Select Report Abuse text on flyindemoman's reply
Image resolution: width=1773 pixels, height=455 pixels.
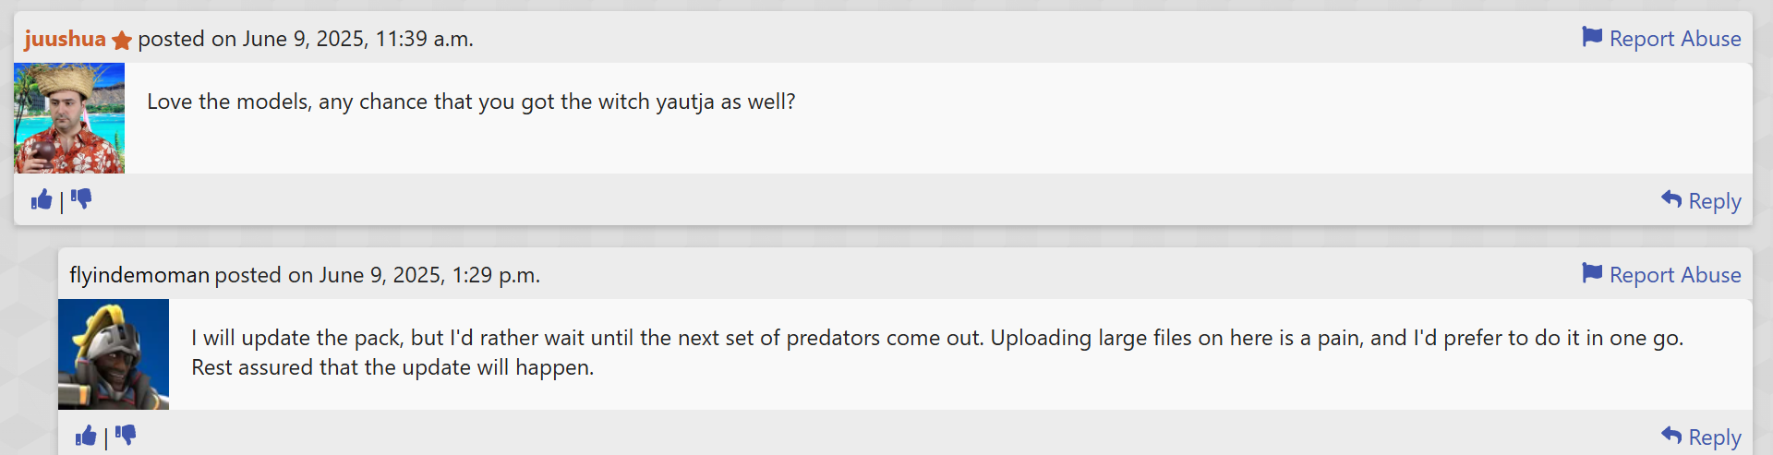coord(1675,275)
